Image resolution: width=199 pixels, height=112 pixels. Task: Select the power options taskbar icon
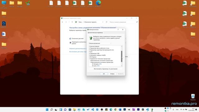pyautogui.click(x=152, y=110)
